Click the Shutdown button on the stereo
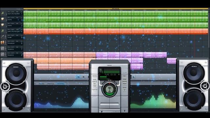The image size is (210, 118). point(95,76)
